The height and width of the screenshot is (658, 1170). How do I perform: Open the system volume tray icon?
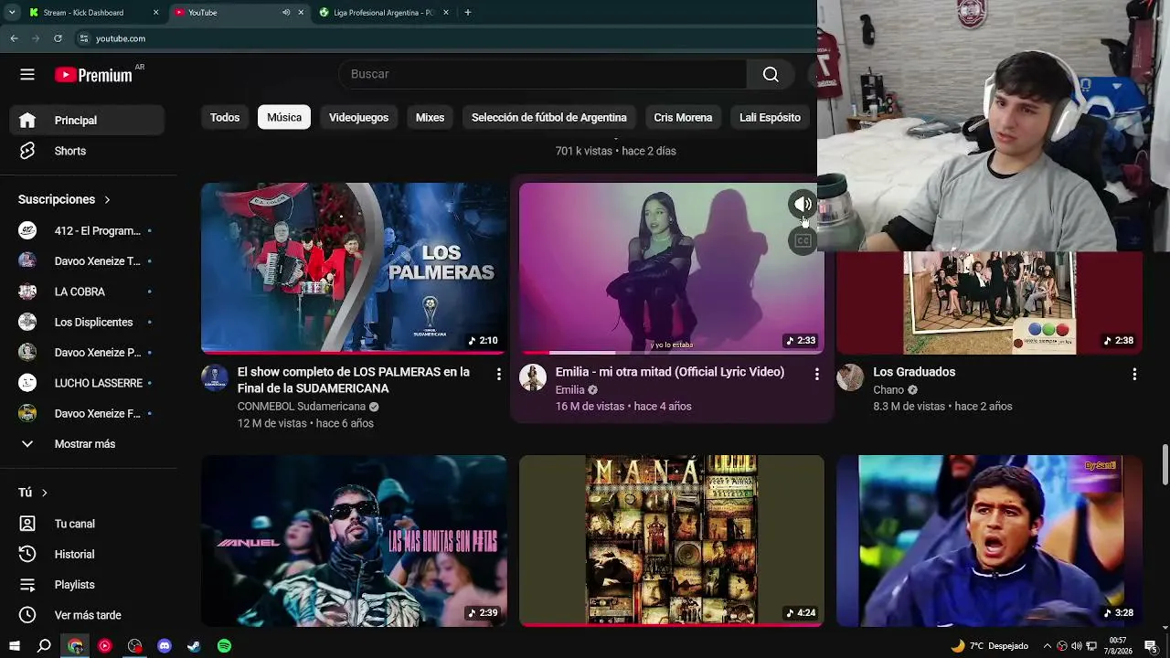pyautogui.click(x=1076, y=646)
